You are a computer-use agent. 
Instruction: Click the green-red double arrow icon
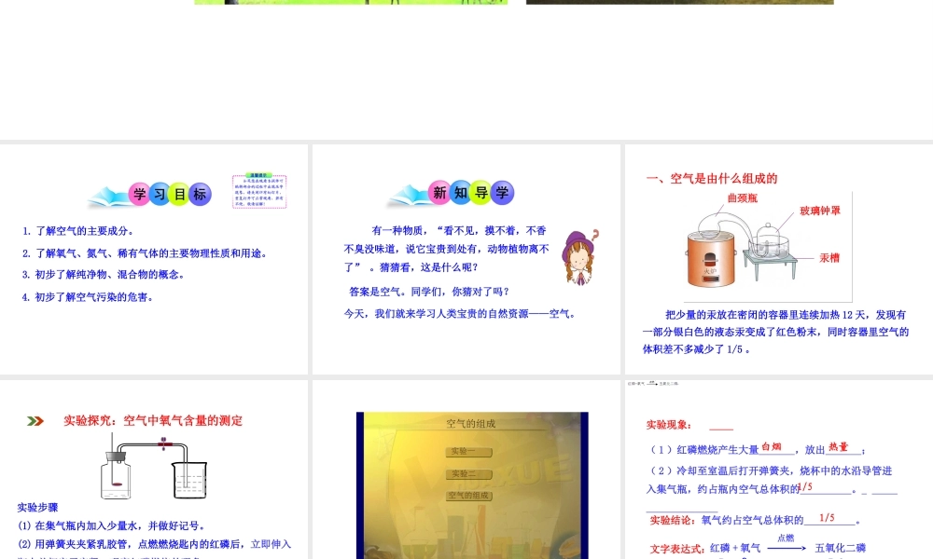point(35,421)
